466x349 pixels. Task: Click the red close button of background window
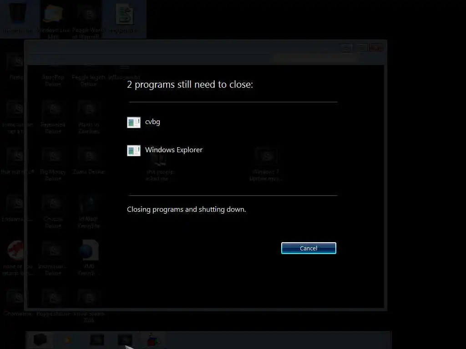376,48
